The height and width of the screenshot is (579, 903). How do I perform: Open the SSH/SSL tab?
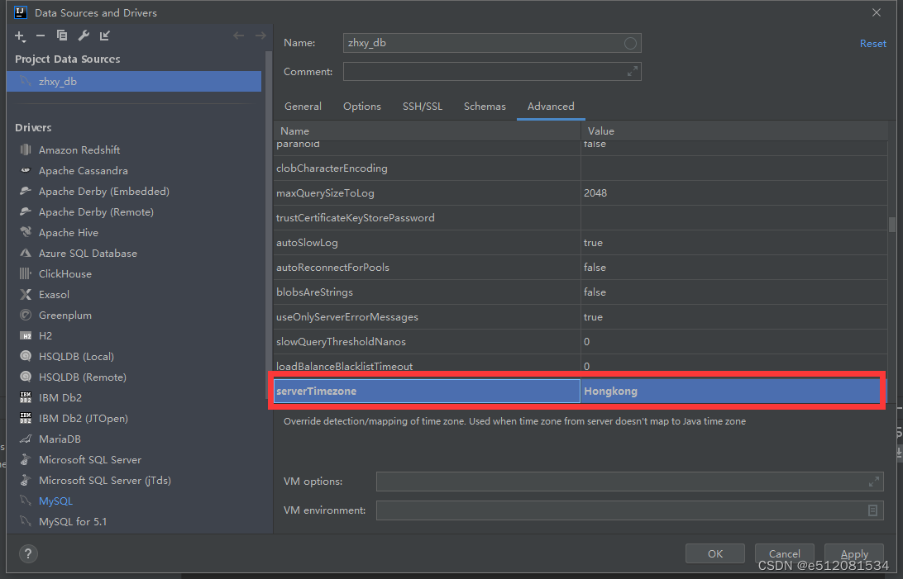pyautogui.click(x=423, y=107)
